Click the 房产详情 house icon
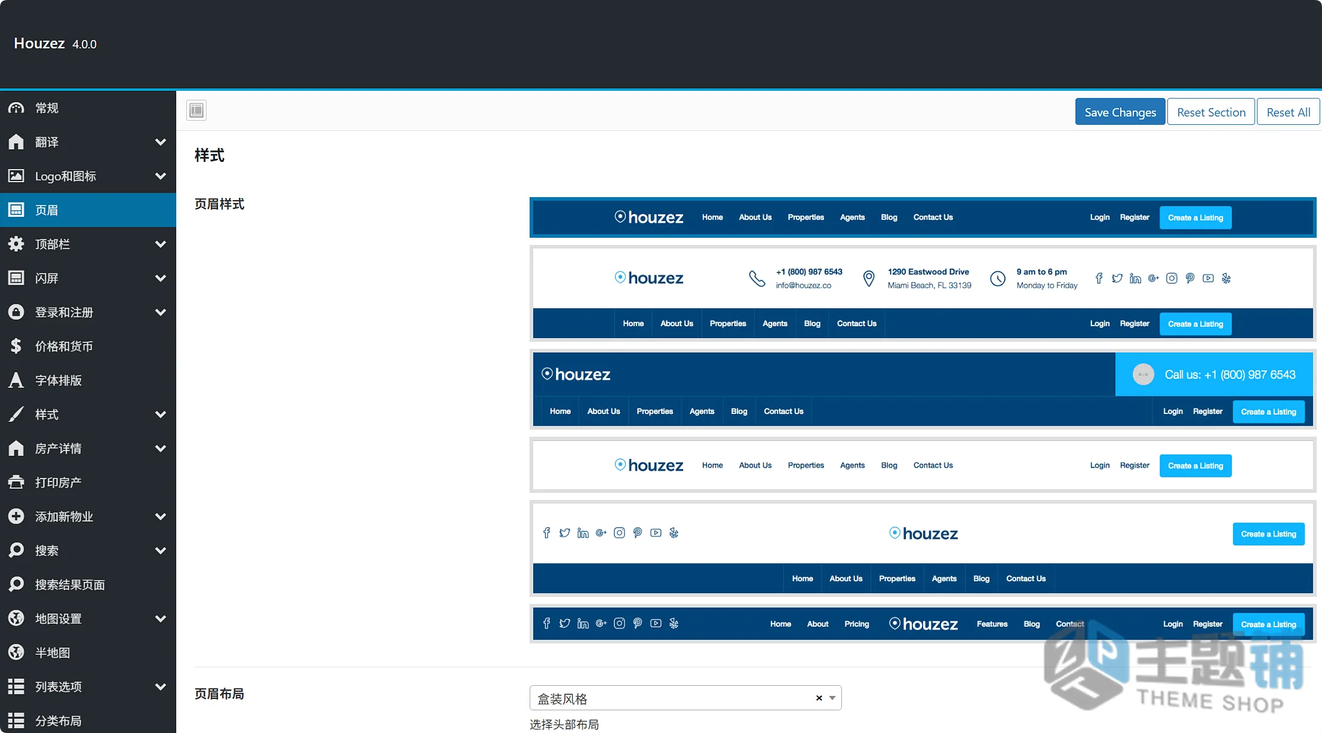 coord(16,449)
